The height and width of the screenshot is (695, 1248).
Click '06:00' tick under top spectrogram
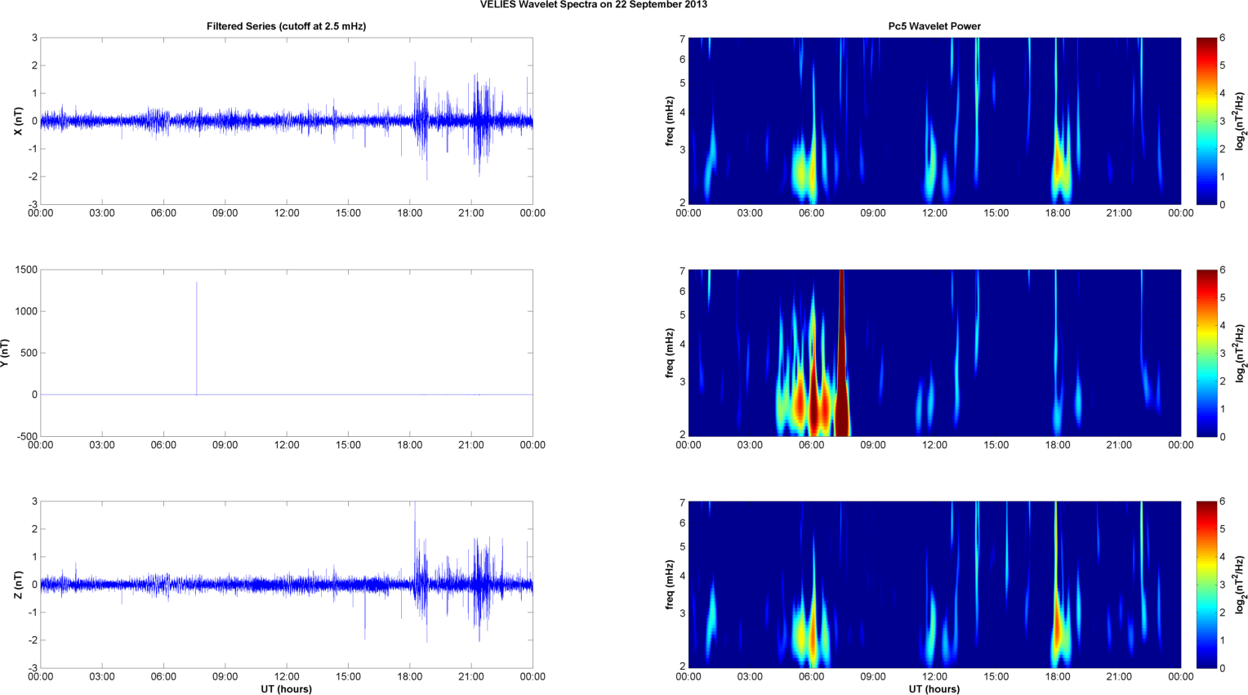(812, 213)
